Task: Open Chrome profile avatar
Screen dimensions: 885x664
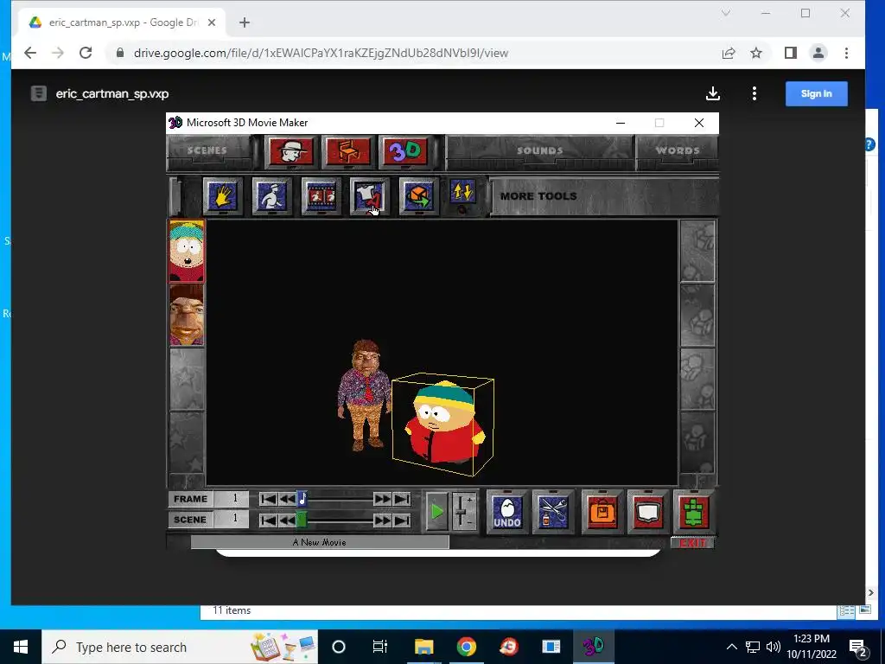Action: (x=818, y=53)
